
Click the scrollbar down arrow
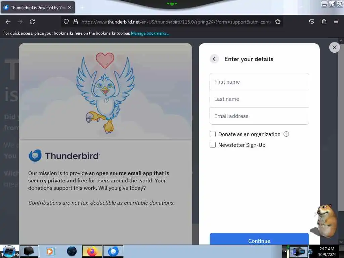click(341, 242)
